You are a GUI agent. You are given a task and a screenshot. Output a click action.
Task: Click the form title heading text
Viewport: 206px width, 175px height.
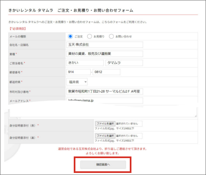[71, 10]
